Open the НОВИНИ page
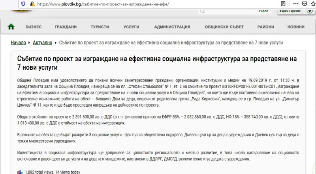Image resolution: width=316 pixels, height=174 pixels. tap(296, 27)
